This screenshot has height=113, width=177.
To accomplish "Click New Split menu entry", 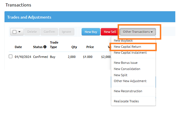I will [x=120, y=75].
